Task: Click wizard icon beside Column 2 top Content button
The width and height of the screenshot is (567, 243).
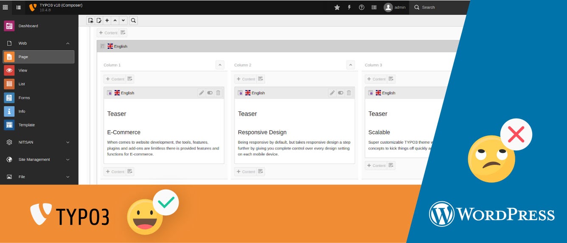Action: [261, 79]
